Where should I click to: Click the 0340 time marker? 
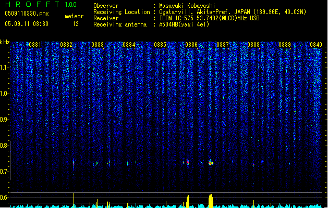coord(316,45)
